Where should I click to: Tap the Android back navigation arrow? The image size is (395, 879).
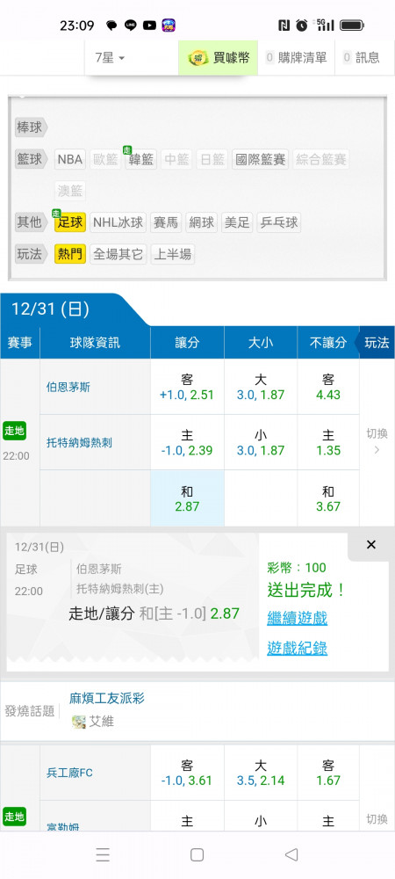click(291, 854)
